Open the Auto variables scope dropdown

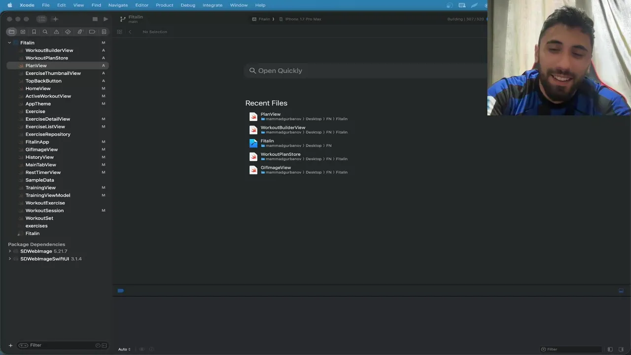pos(124,349)
